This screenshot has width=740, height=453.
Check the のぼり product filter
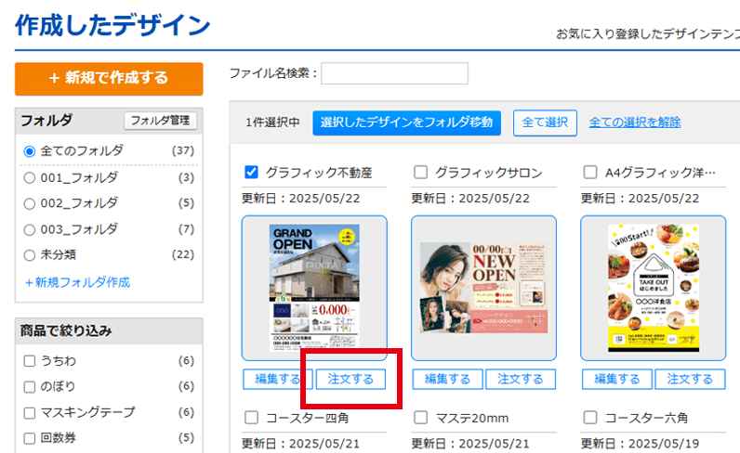click(x=30, y=386)
